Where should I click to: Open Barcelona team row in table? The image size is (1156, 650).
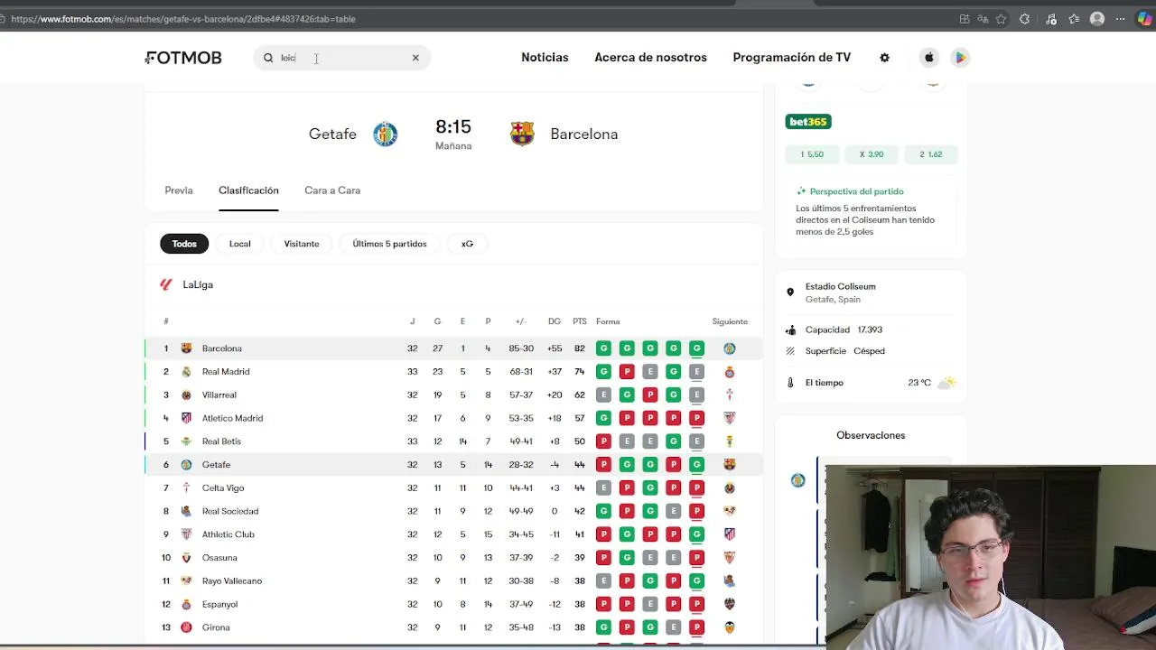[453, 348]
